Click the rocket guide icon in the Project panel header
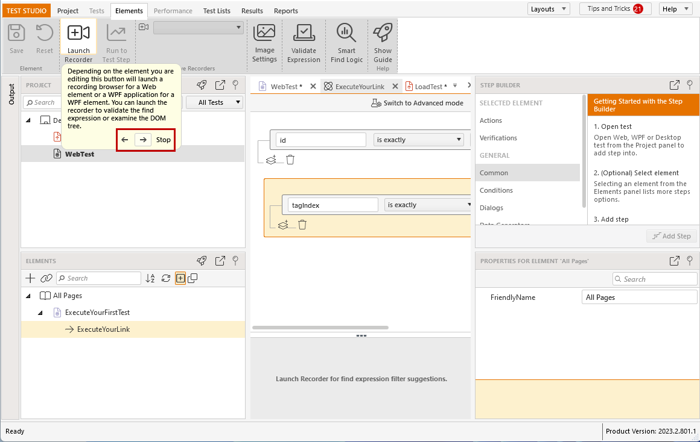This screenshot has height=442, width=700. (x=202, y=85)
